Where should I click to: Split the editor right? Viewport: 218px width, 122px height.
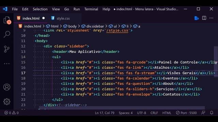click(204, 18)
